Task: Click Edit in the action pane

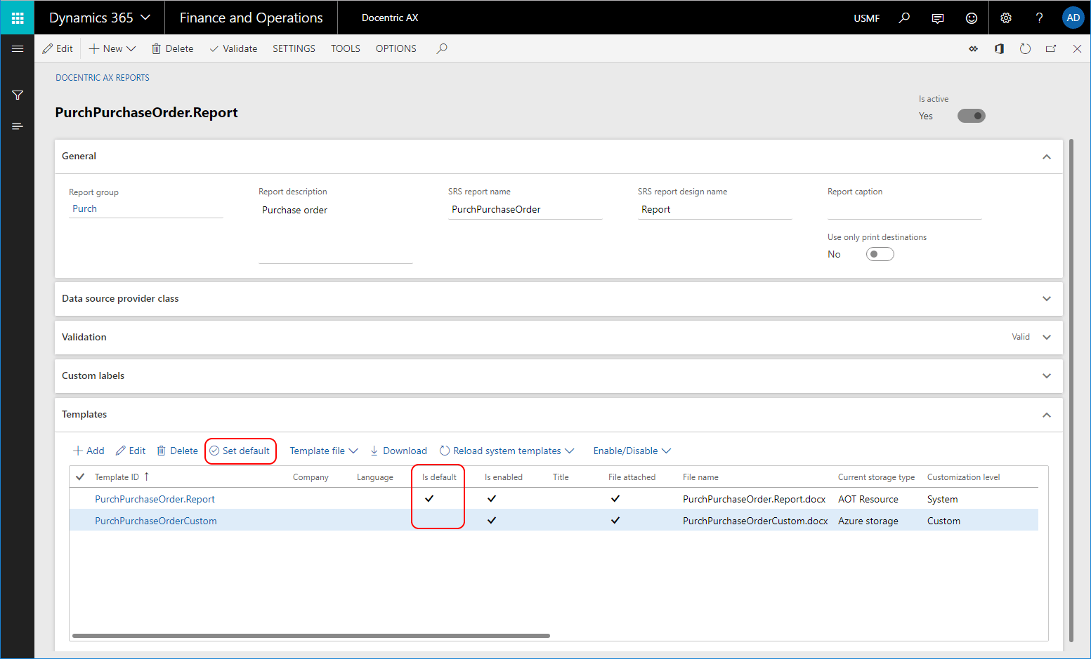Action: tap(58, 48)
